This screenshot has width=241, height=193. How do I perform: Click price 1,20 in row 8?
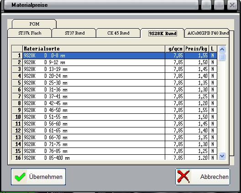197,103
